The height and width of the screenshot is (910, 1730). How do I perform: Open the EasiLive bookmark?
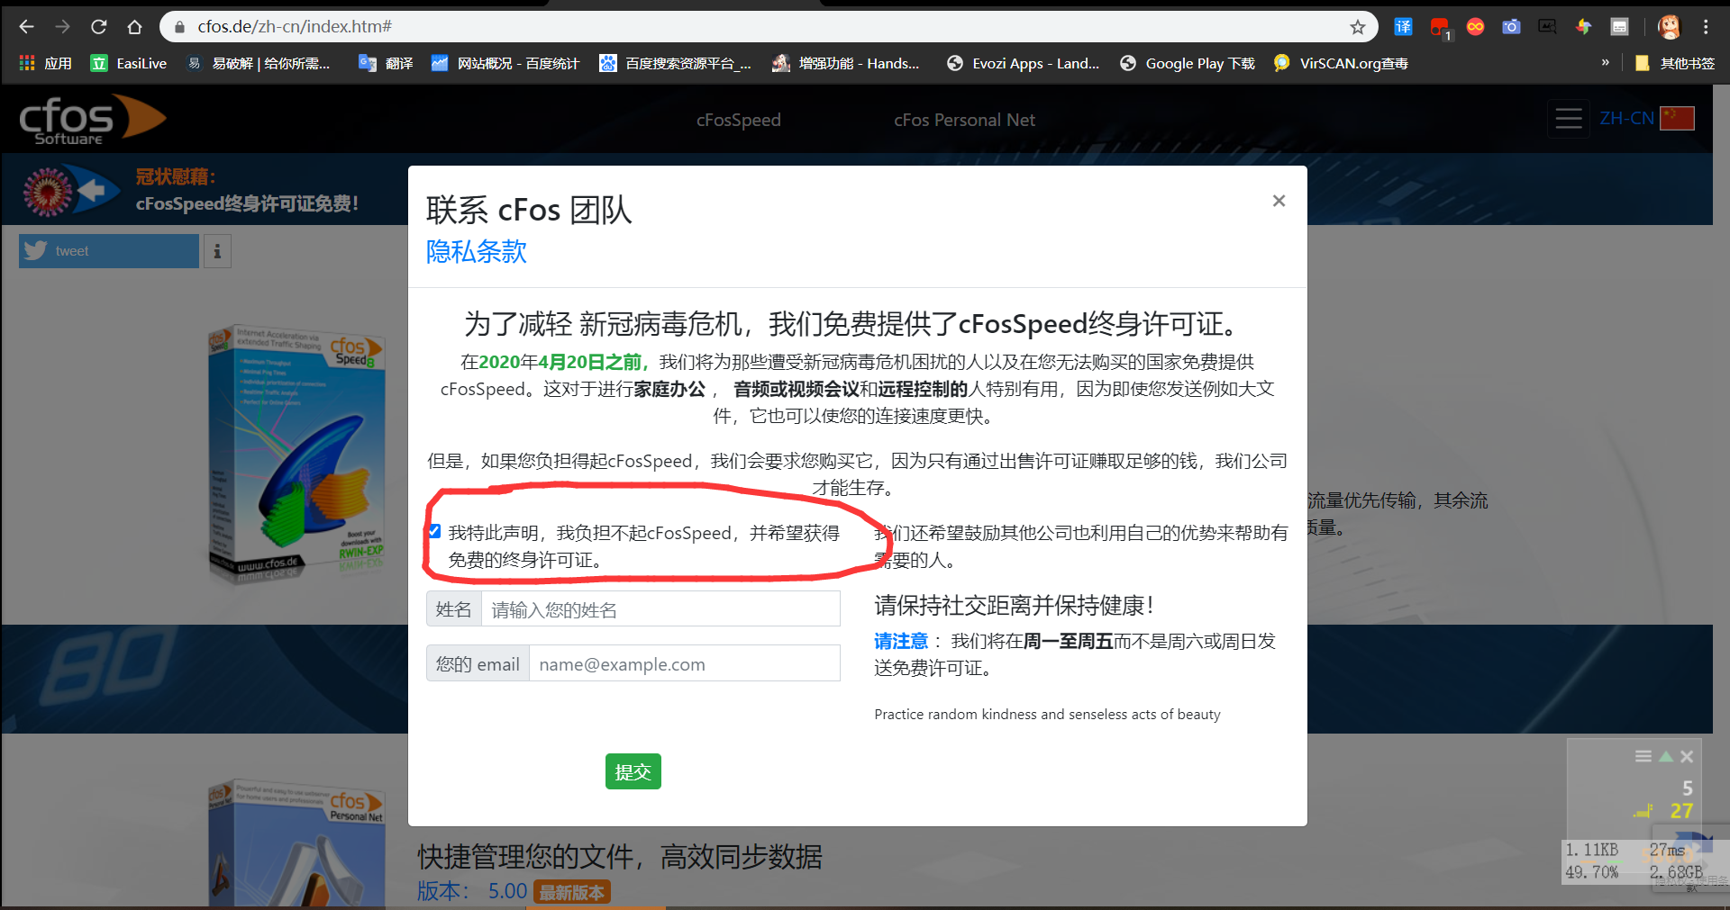coord(129,63)
